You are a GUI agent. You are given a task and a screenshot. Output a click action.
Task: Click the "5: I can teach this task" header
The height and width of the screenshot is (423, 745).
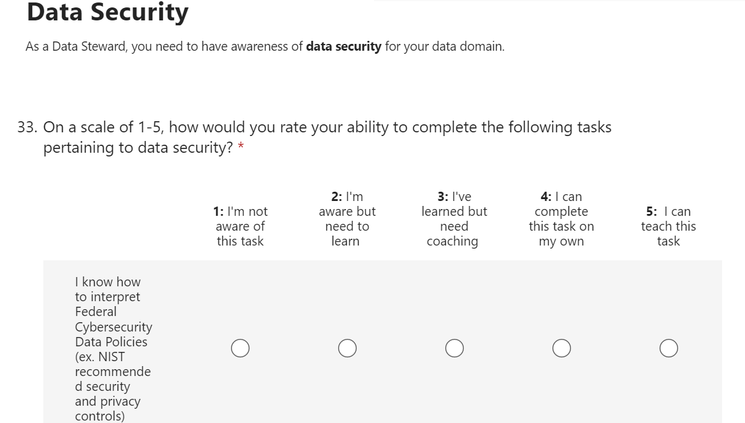pos(668,226)
